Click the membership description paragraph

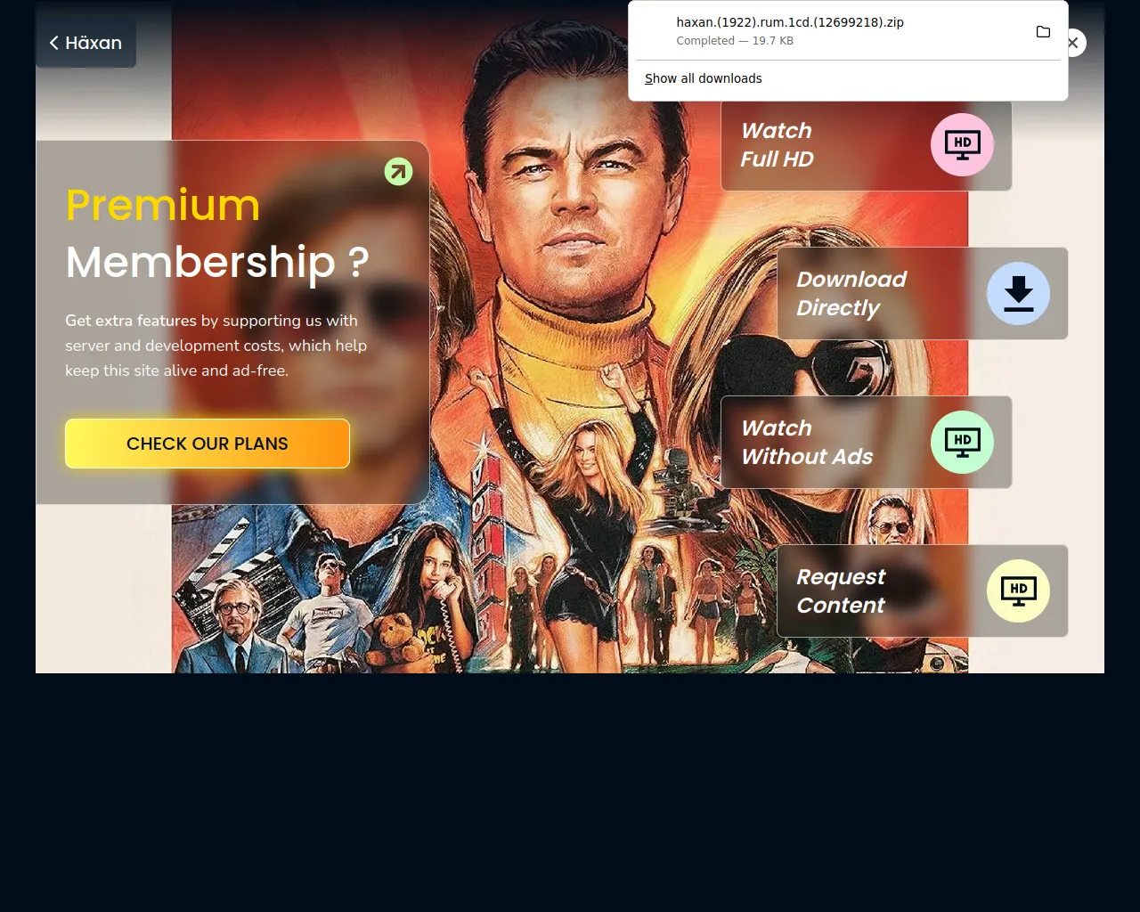pyautogui.click(x=216, y=346)
